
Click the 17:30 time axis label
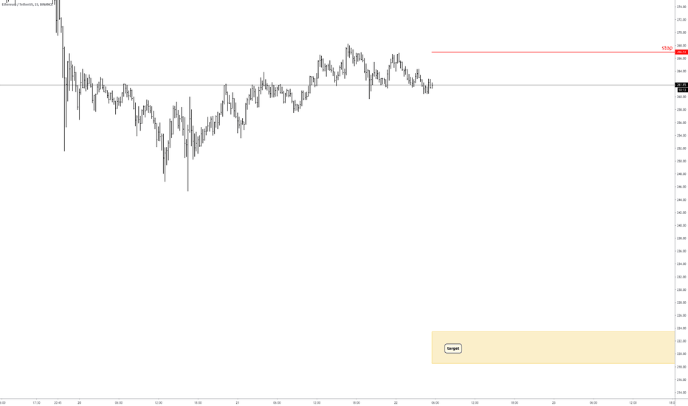coord(36,402)
